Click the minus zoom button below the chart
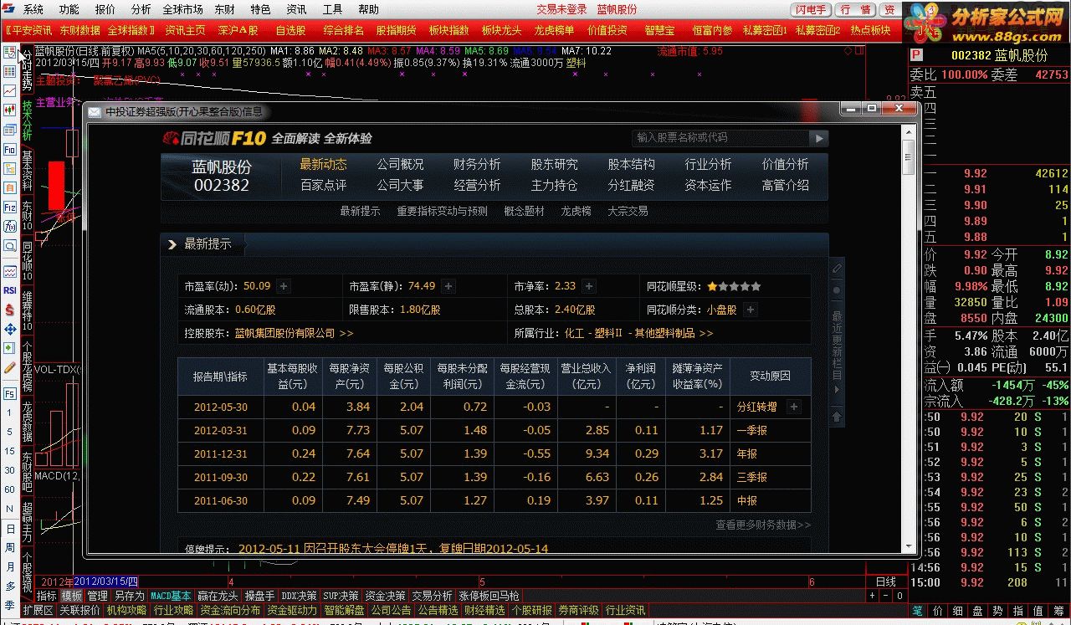 [x=886, y=596]
